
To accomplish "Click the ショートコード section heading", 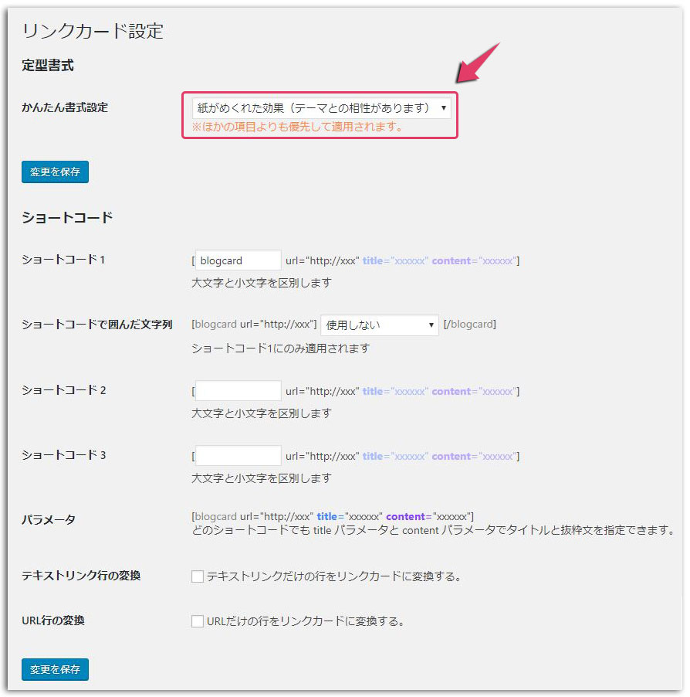I will [67, 218].
